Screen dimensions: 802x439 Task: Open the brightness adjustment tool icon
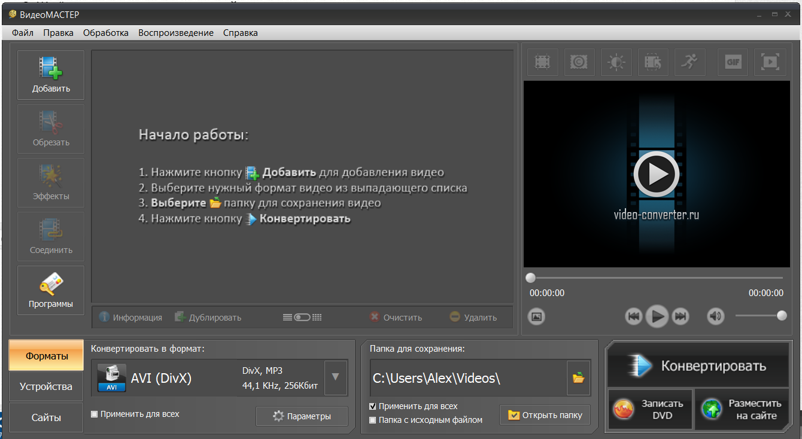pos(616,62)
